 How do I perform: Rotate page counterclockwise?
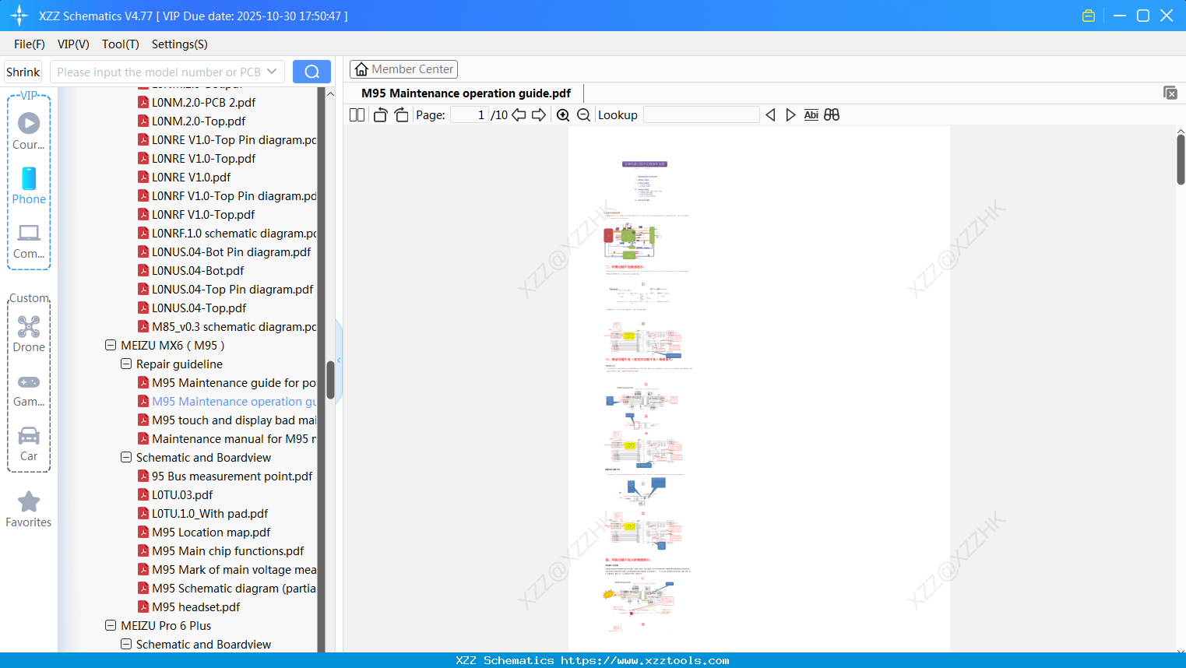point(380,114)
